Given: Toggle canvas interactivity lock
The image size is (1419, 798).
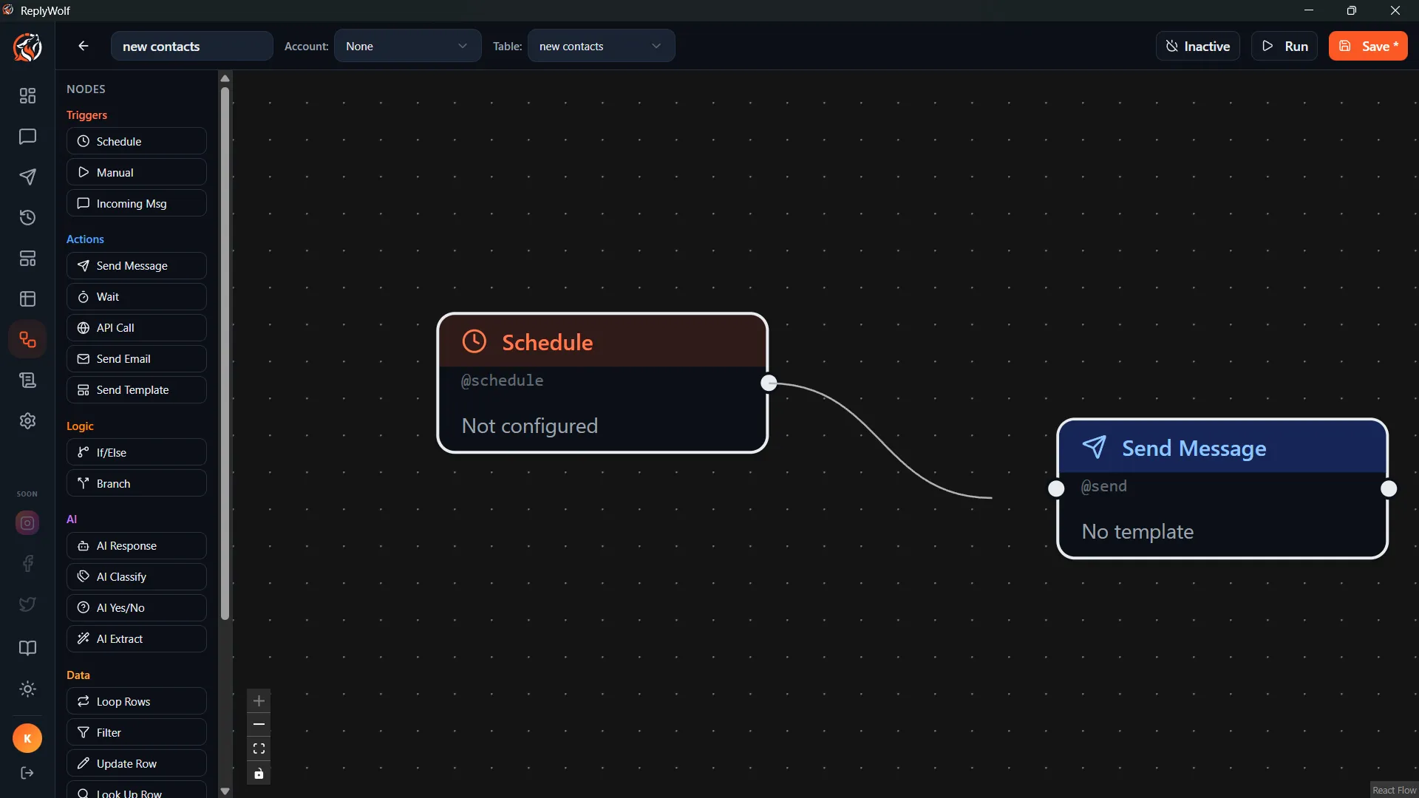Looking at the screenshot, I should tap(259, 774).
